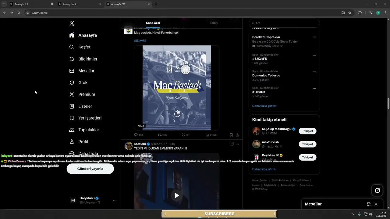
Task: Open scofield's profile avatar
Action: coord(128,146)
